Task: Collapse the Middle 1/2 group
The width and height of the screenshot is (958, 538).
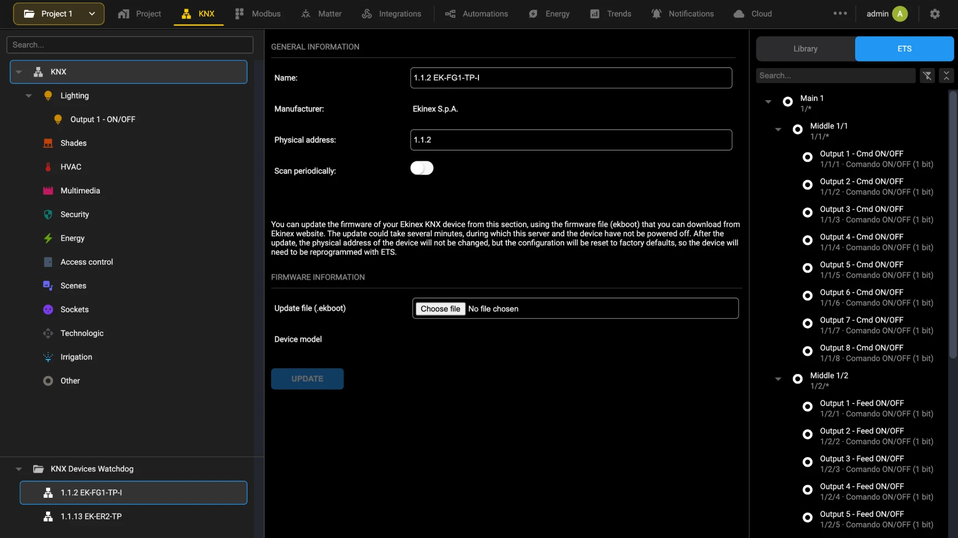Action: 778,379
